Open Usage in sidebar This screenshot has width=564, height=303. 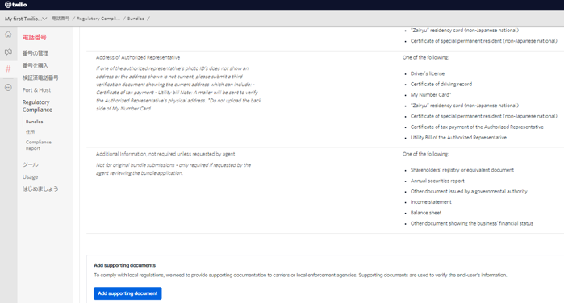point(30,176)
